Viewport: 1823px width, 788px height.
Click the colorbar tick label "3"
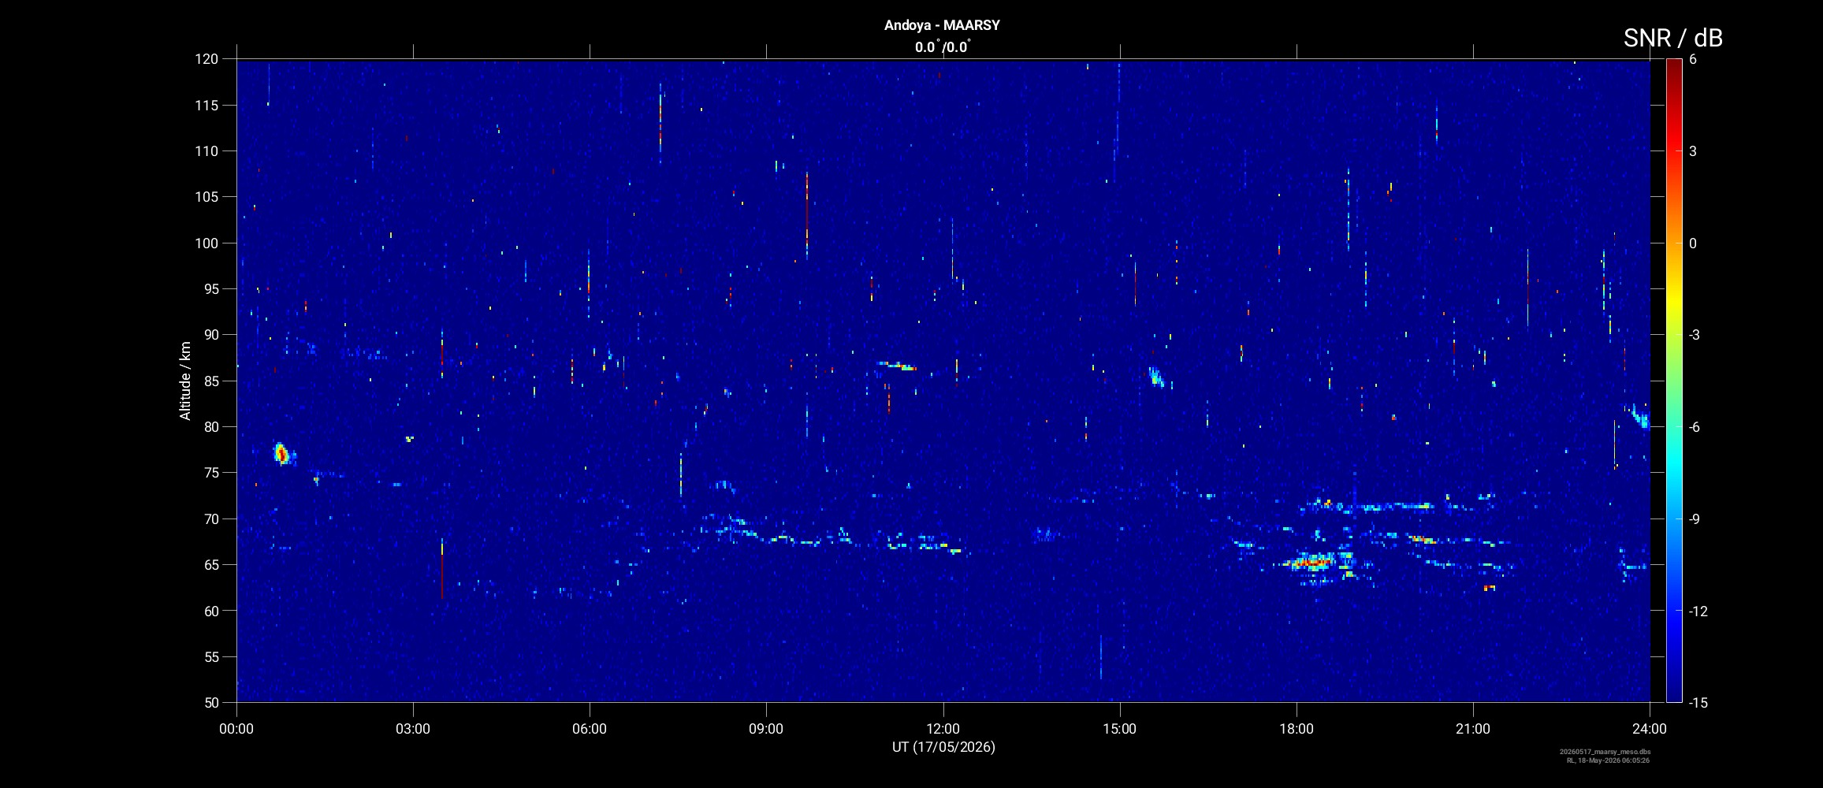click(1693, 151)
